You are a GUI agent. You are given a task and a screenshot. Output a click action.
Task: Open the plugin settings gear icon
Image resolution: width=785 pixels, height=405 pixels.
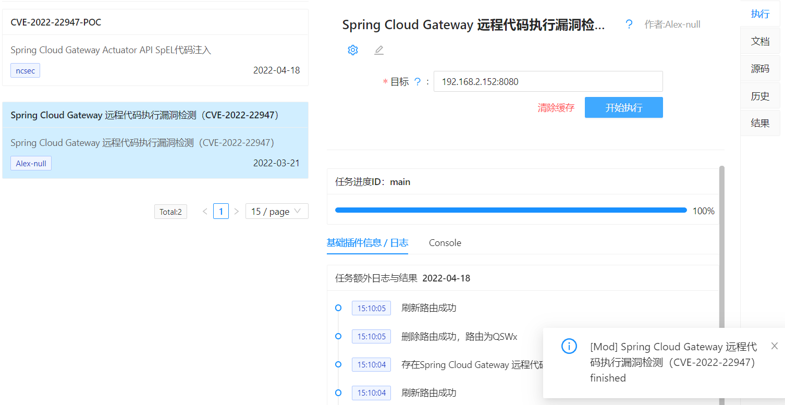coord(353,50)
